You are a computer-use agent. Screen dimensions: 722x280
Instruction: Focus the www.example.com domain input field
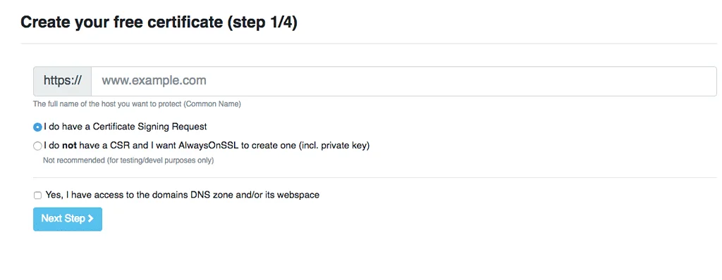pos(404,81)
